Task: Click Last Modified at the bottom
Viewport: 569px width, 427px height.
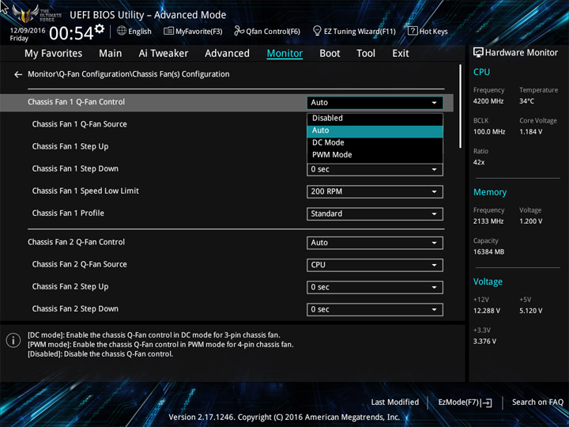Action: pos(395,402)
